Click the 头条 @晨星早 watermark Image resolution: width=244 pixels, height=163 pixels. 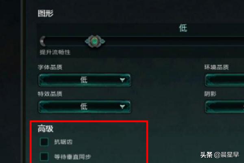220,155
